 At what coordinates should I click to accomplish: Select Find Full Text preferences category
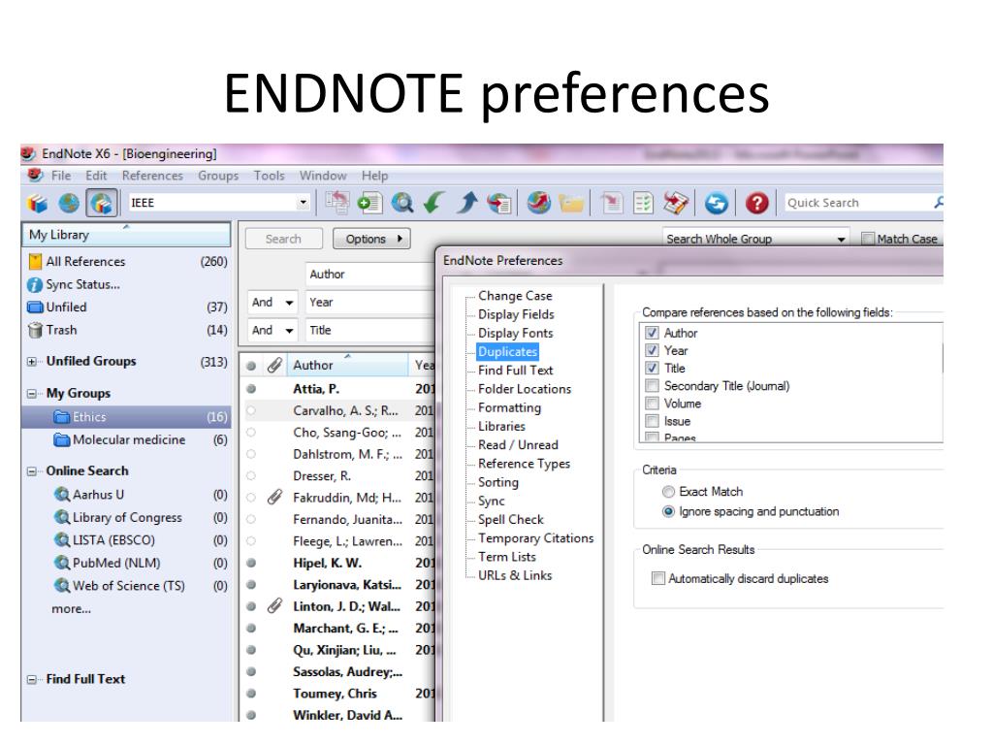point(516,370)
